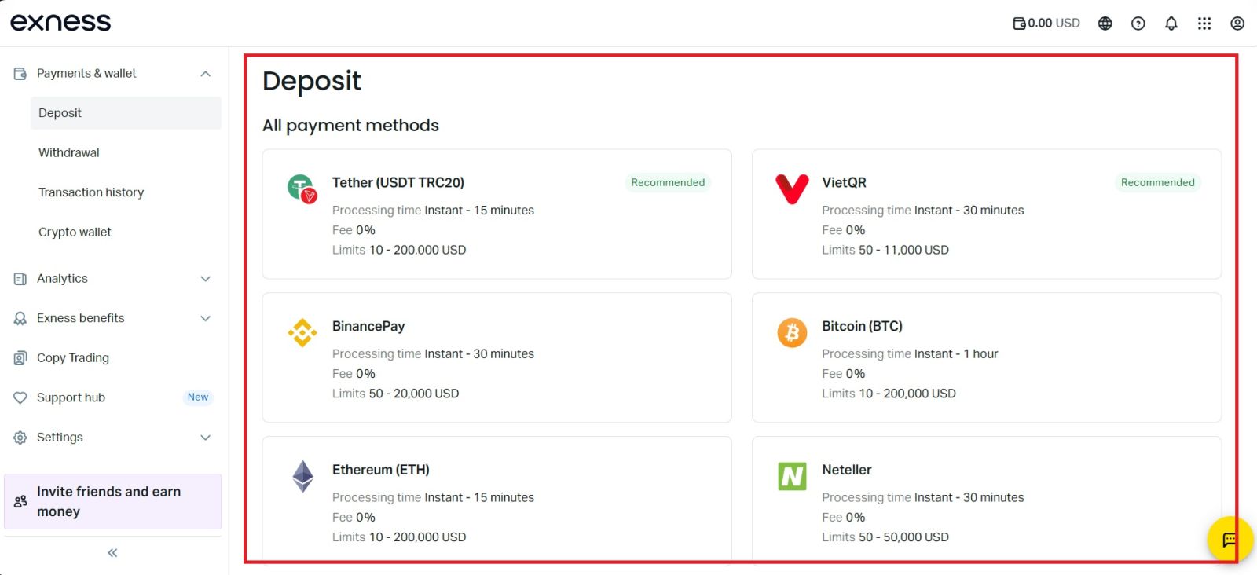Click Invite friends and earn money banner

(112, 501)
